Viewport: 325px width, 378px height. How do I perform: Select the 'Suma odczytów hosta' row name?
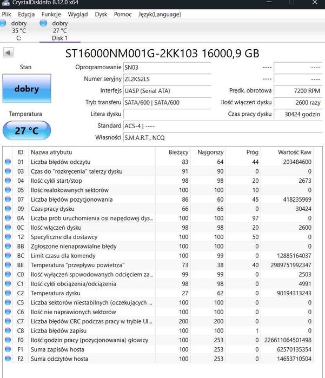[x=59, y=359]
